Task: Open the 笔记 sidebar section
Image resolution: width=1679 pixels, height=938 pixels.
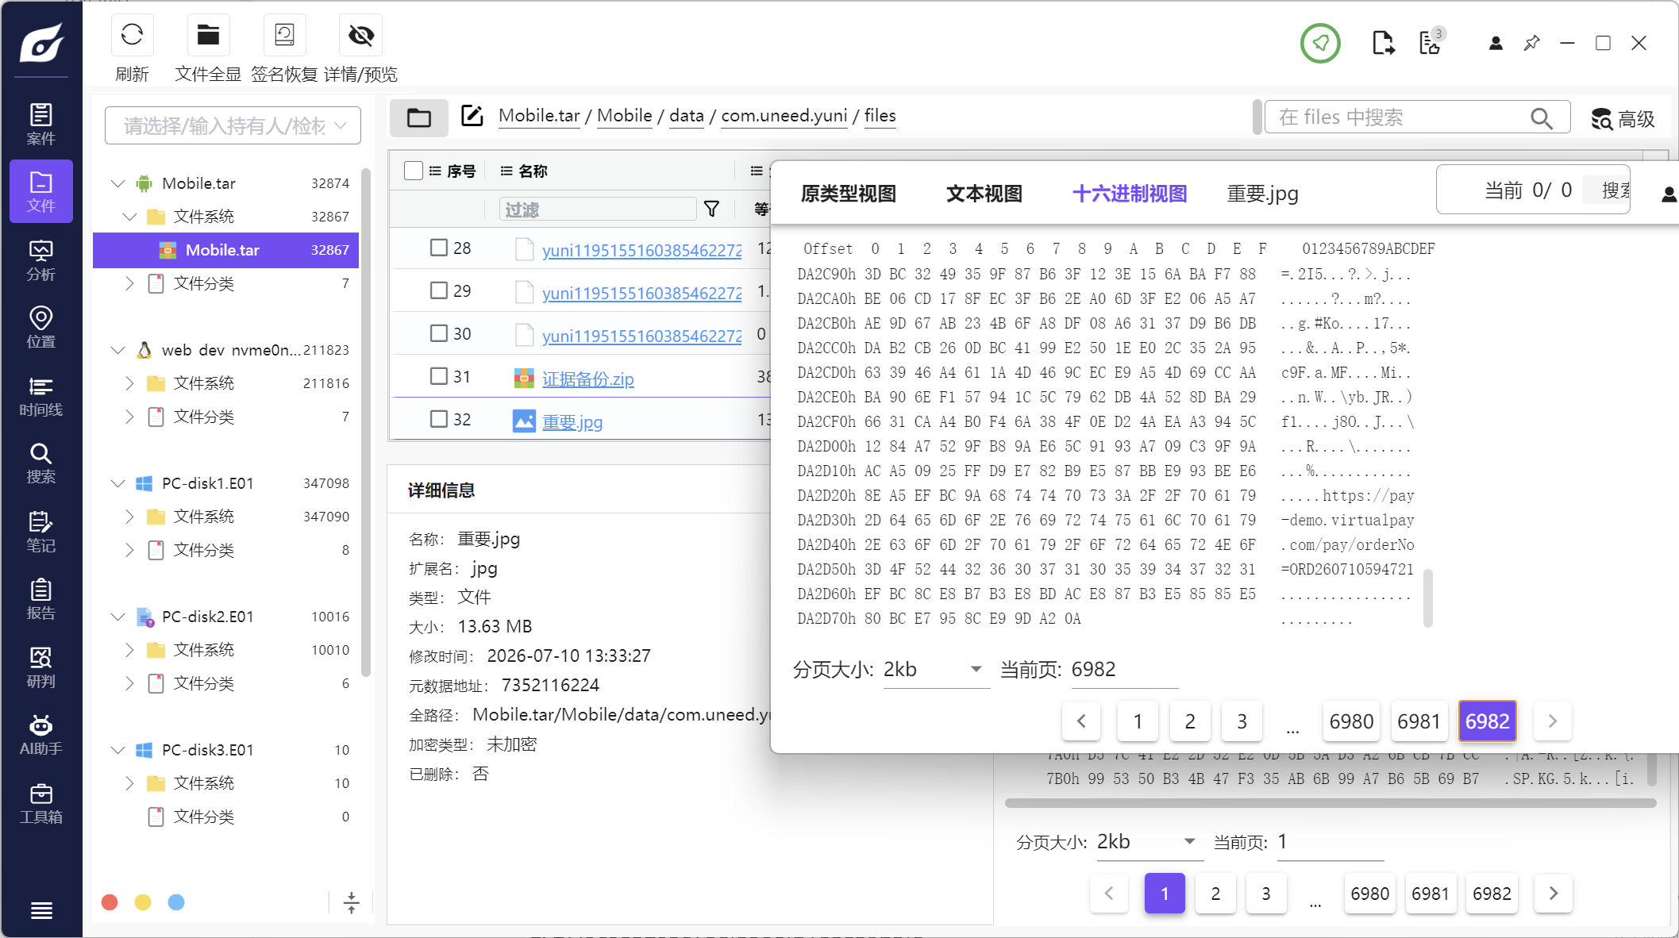Action: click(41, 532)
